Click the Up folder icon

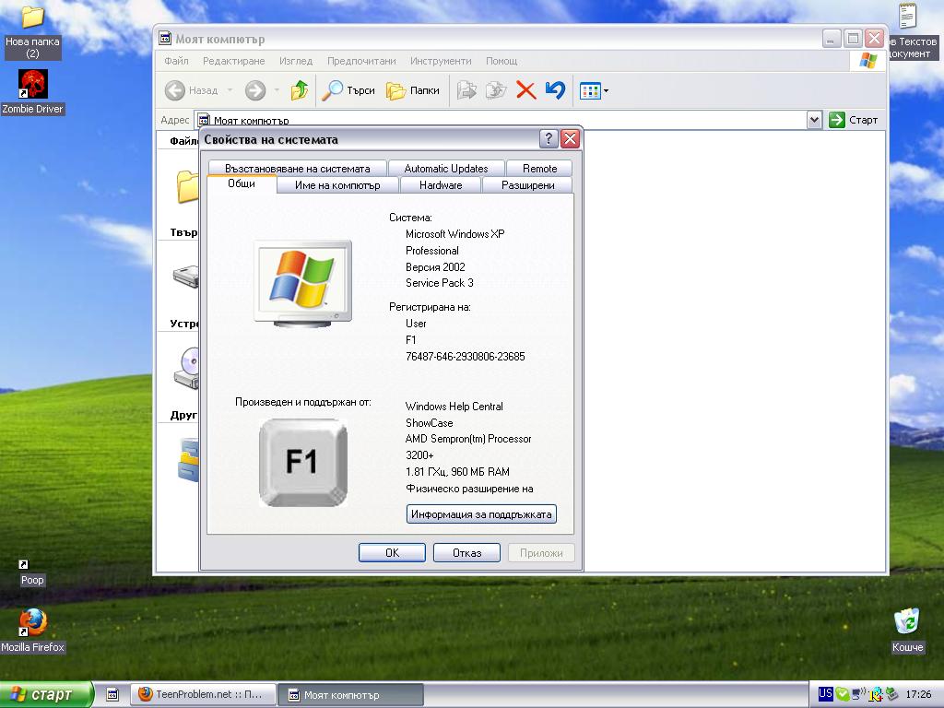point(300,91)
